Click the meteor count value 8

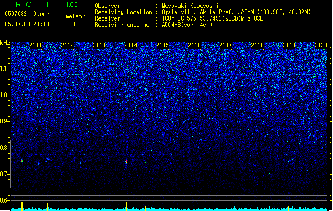(75, 24)
